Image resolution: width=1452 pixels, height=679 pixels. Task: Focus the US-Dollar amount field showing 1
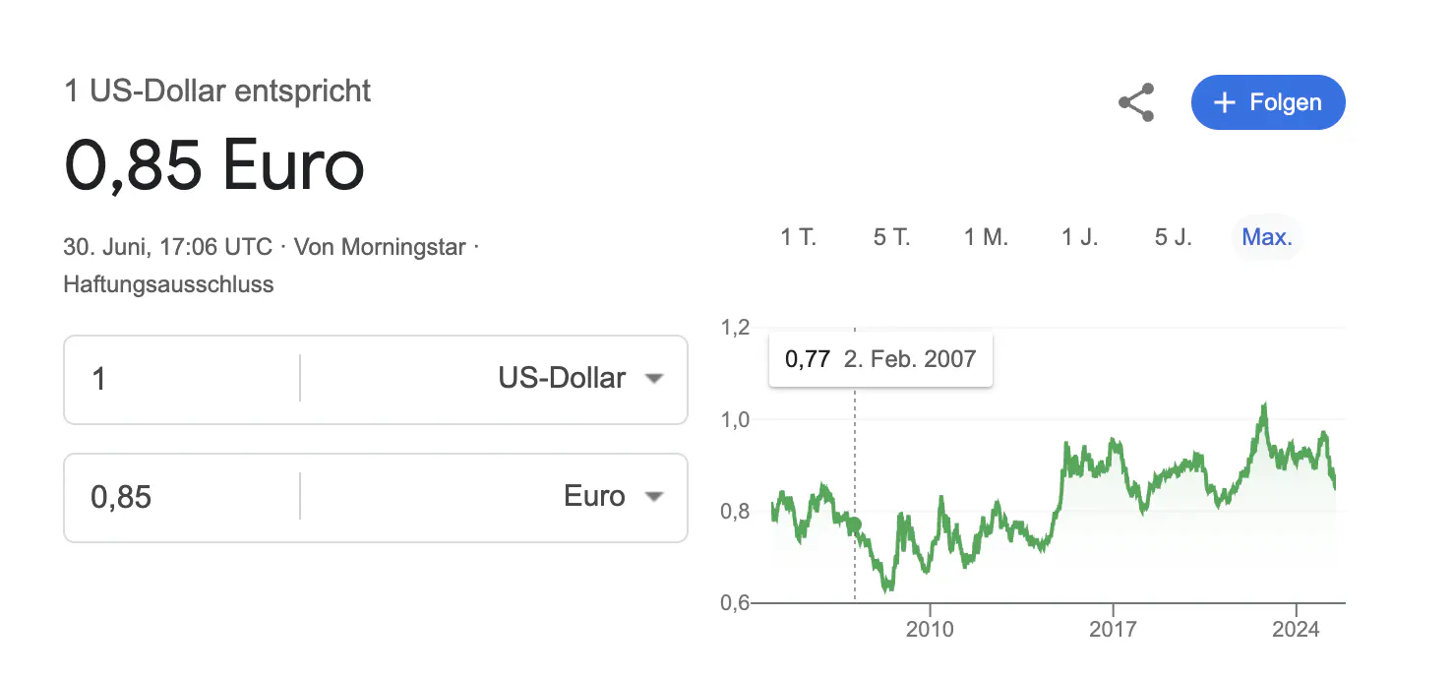click(x=182, y=379)
